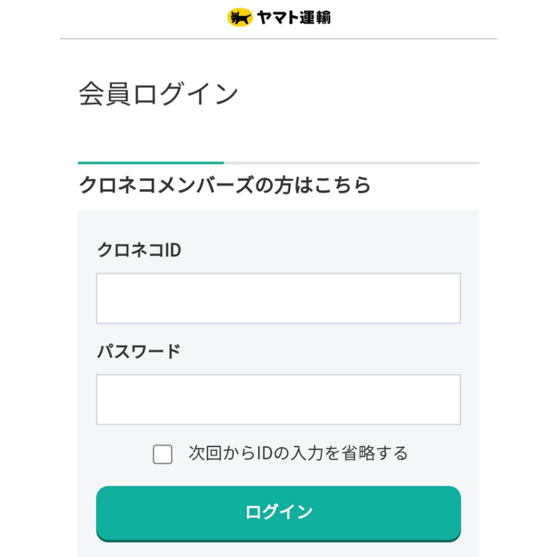Click inside the クロネコID input field
Viewport: 557px width, 557px height.
[278, 298]
